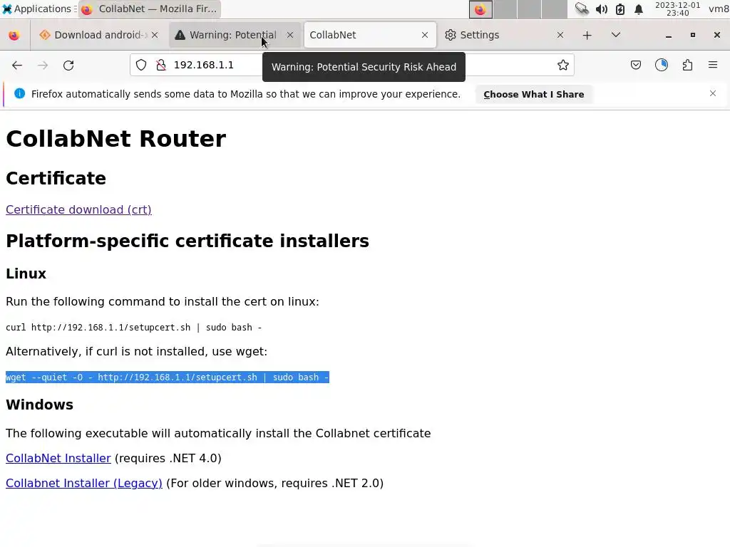Open the Firefox account profile icon
Image resolution: width=730 pixels, height=547 pixels.
662,65
